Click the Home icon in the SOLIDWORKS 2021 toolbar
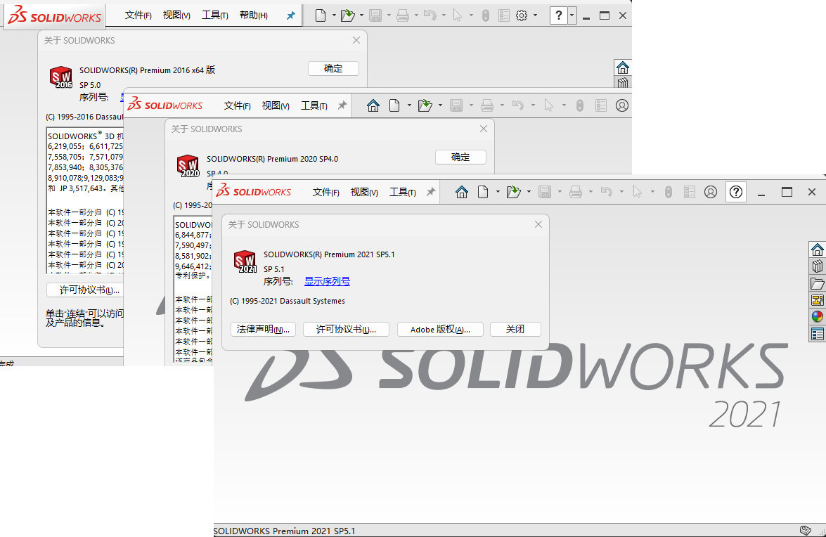 point(461,192)
